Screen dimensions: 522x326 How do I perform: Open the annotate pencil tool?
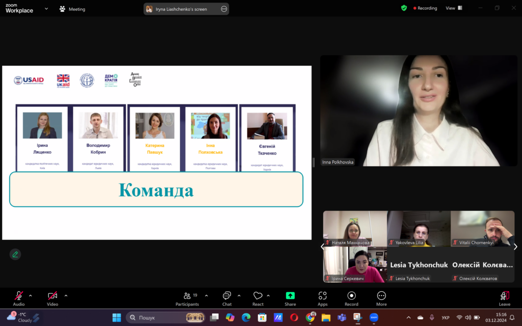pyautogui.click(x=15, y=255)
